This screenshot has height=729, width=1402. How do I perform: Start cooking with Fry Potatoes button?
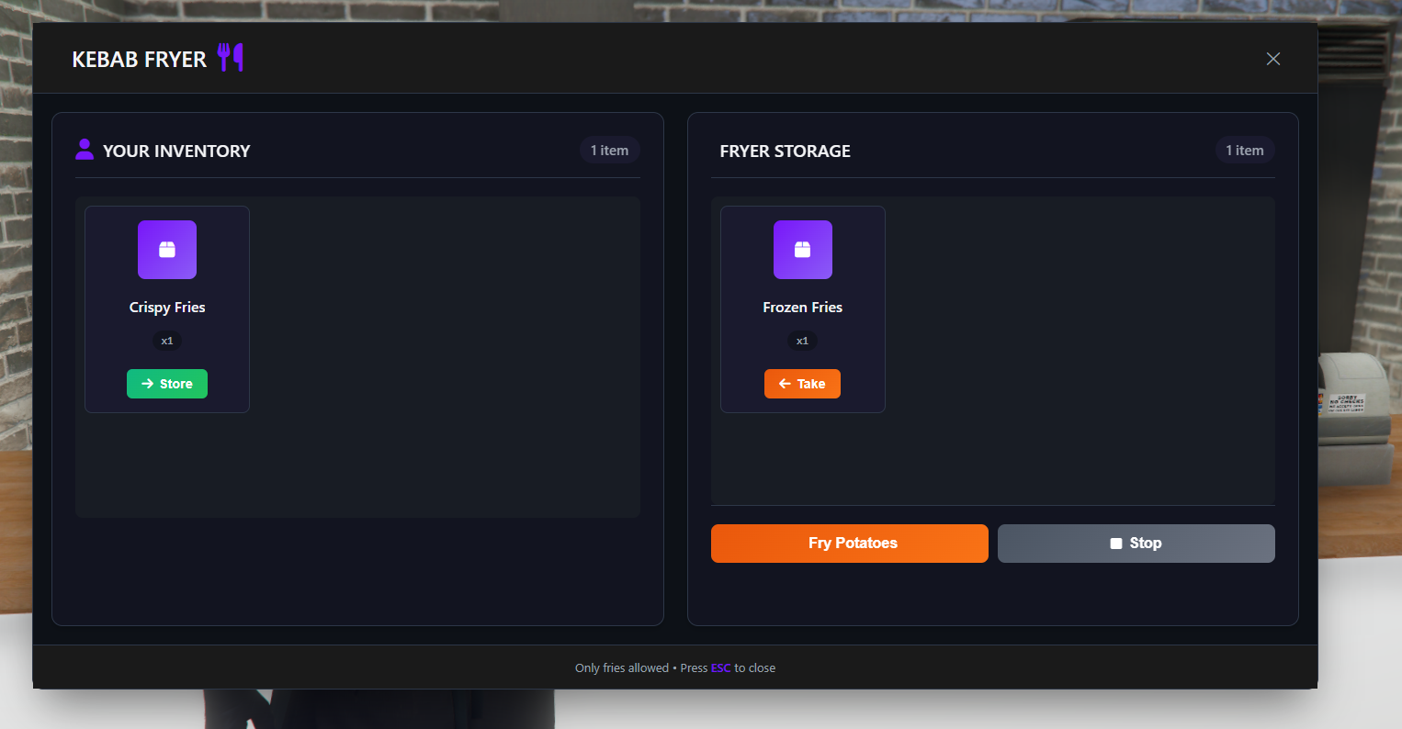click(850, 544)
